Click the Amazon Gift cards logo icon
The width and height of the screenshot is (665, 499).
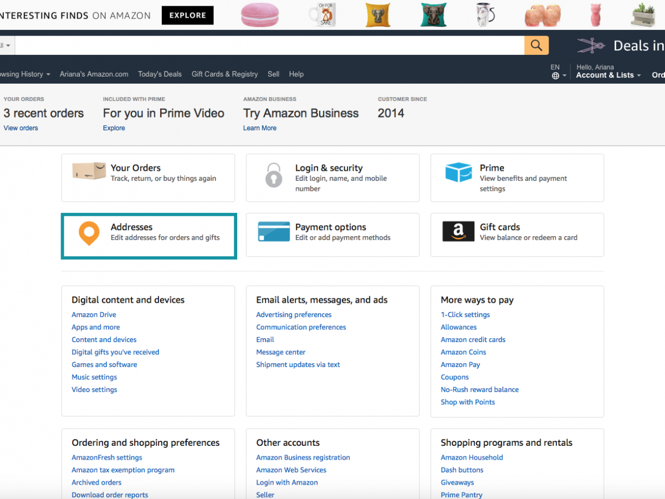458,232
